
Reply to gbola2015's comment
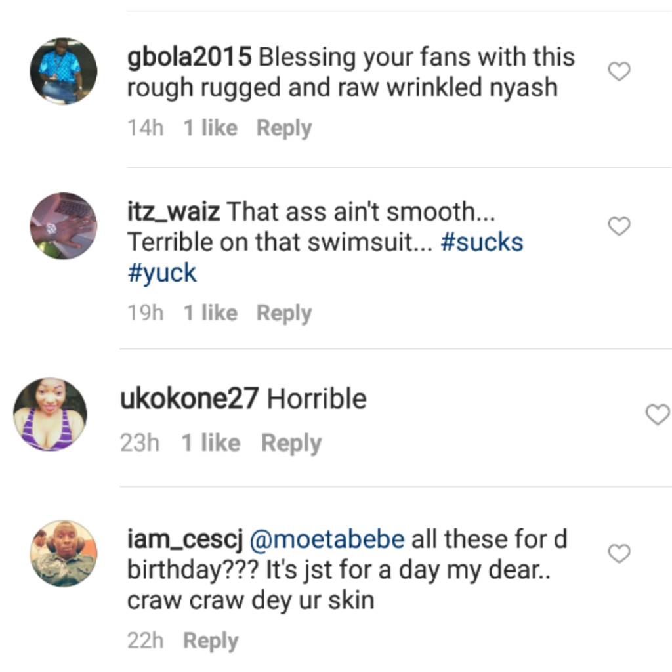283,128
